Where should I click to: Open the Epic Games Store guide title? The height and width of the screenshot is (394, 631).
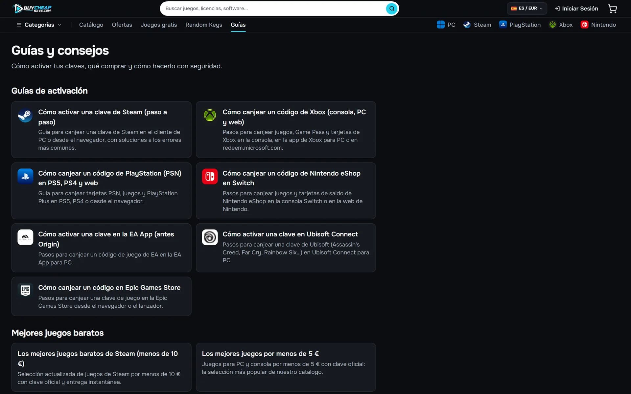[x=109, y=288]
